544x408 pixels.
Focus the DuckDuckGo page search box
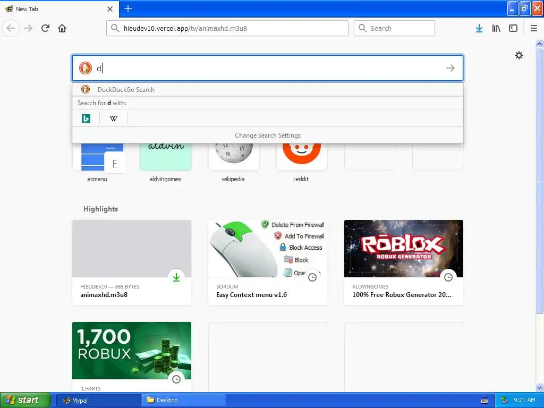pos(268,68)
